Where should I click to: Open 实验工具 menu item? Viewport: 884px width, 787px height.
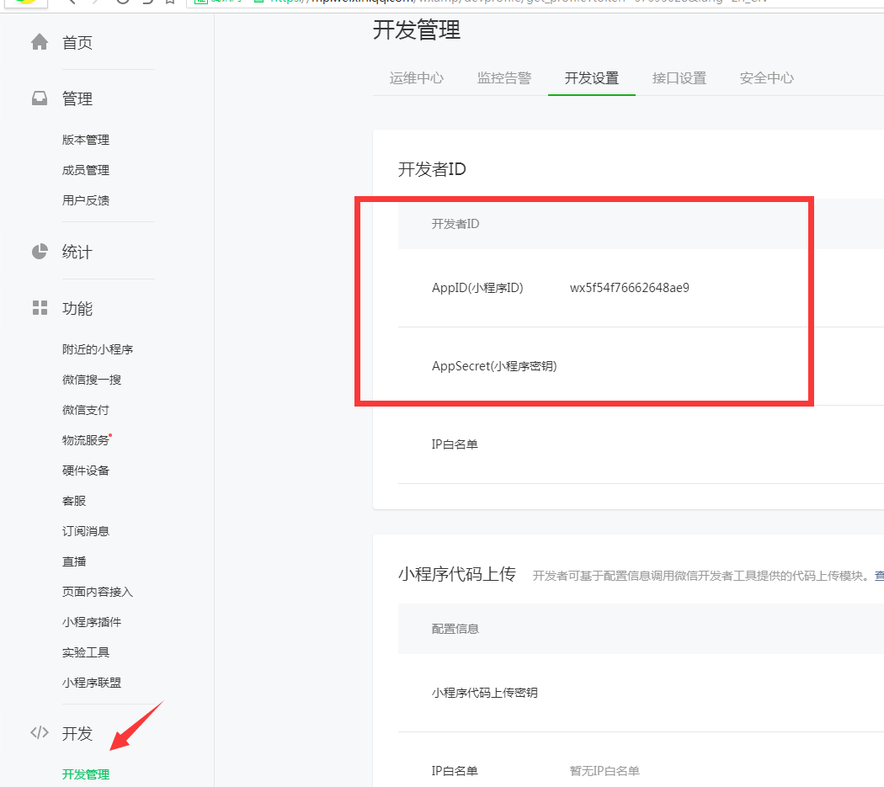click(x=86, y=652)
